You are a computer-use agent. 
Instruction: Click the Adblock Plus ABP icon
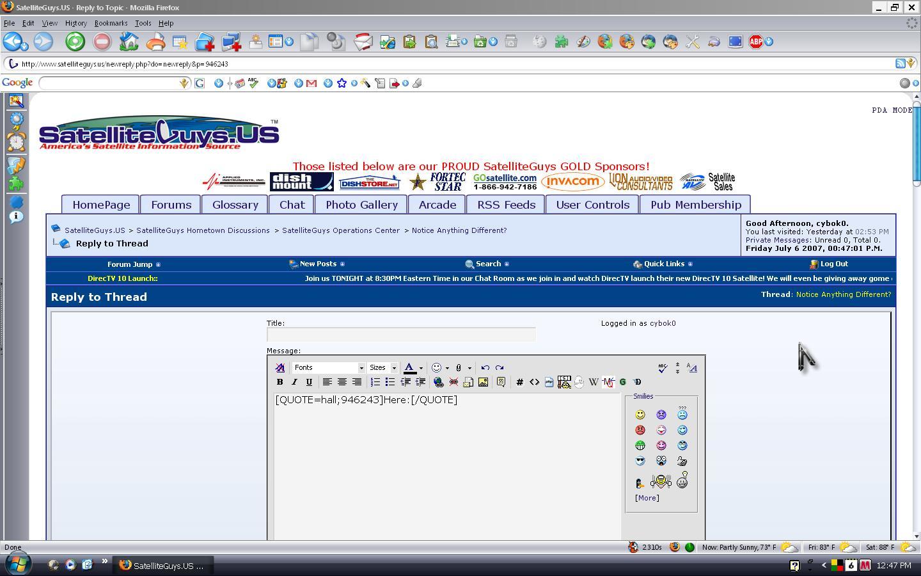(x=756, y=42)
